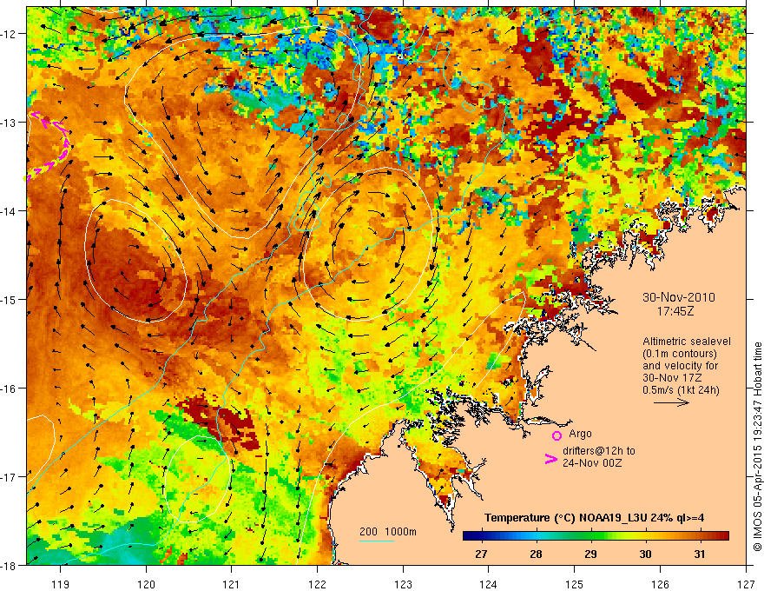Click the 0.5m/s velocity reference arrow
Image resolution: width=764 pixels, height=591 pixels.
[x=671, y=402]
